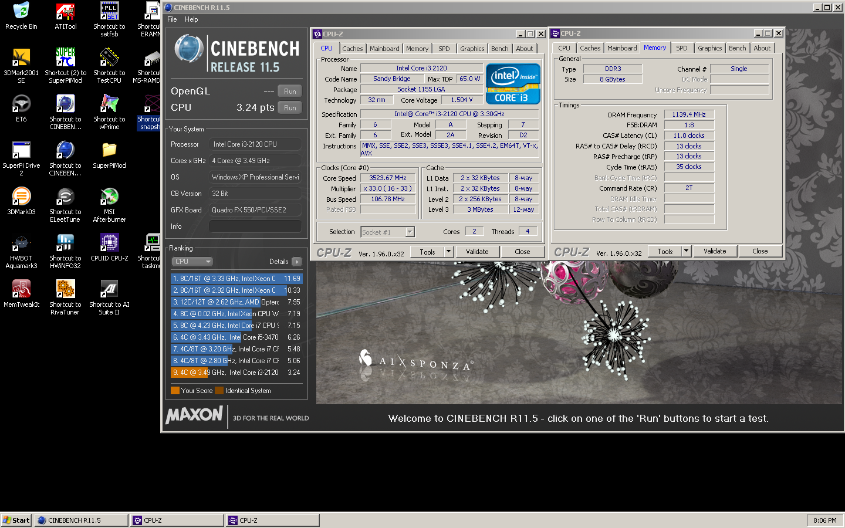Click the Cinebench release 11.5 logo
The height and width of the screenshot is (528, 845).
pos(237,53)
